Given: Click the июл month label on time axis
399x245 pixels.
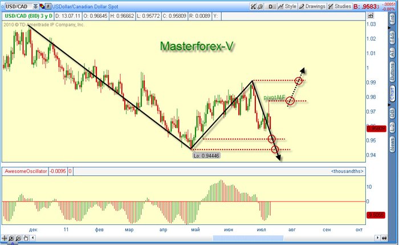Looking at the screenshot, I should (x=261, y=230).
